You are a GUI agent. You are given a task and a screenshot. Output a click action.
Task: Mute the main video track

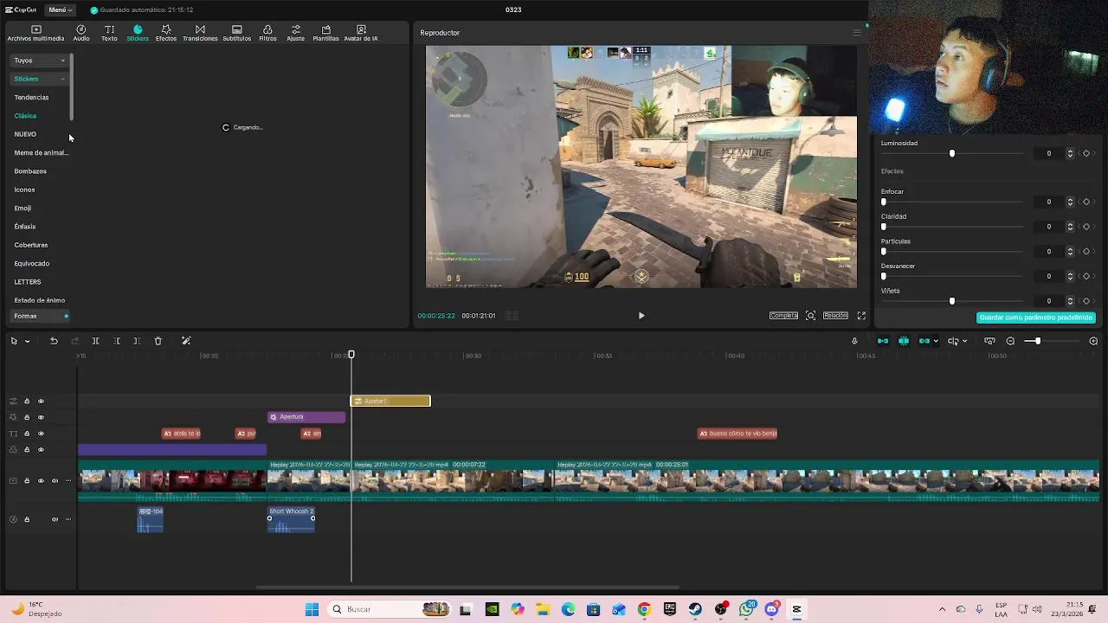(x=55, y=481)
